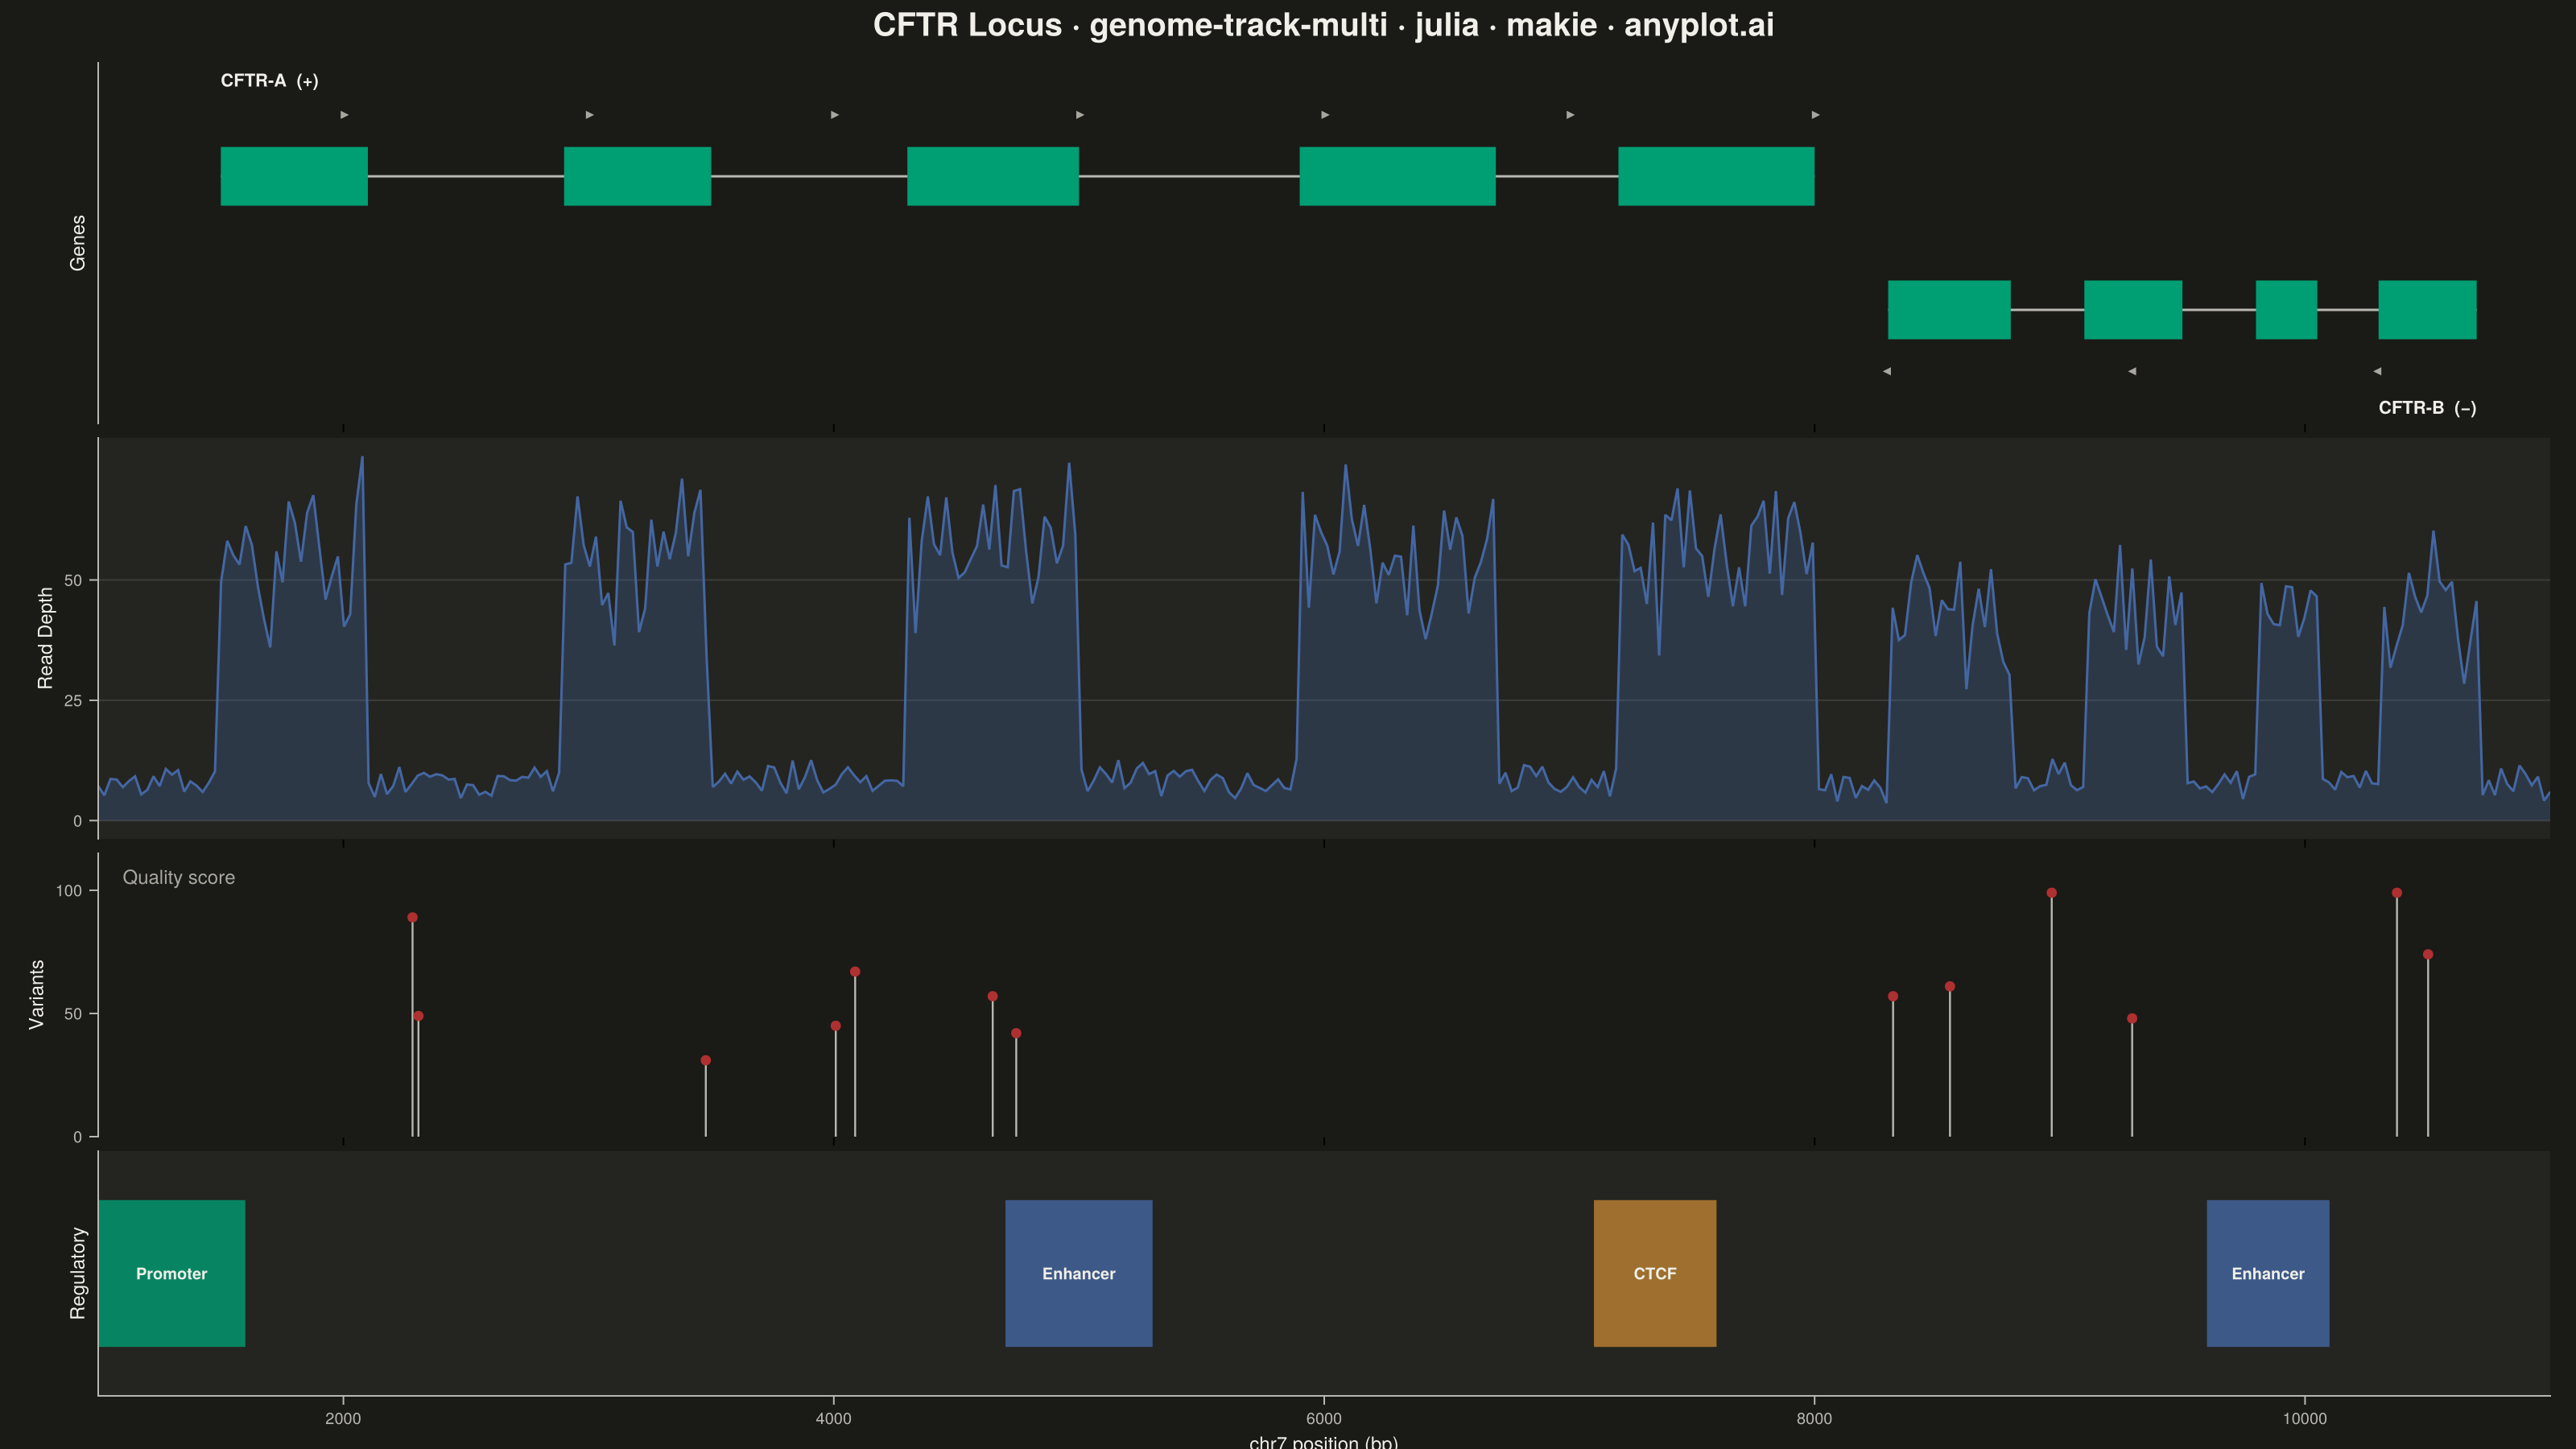The width and height of the screenshot is (2576, 1449).
Task: Click the Quality score label
Action: [x=179, y=877]
